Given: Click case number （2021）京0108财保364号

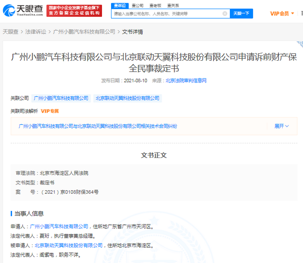Looking at the screenshot, I should (69, 192).
